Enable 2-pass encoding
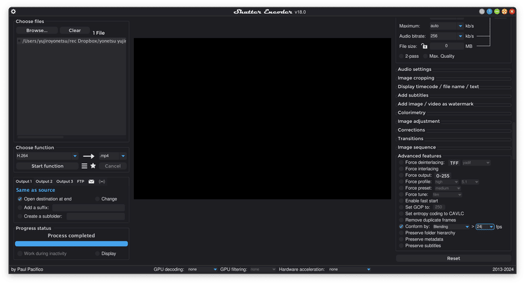 pyautogui.click(x=401, y=56)
